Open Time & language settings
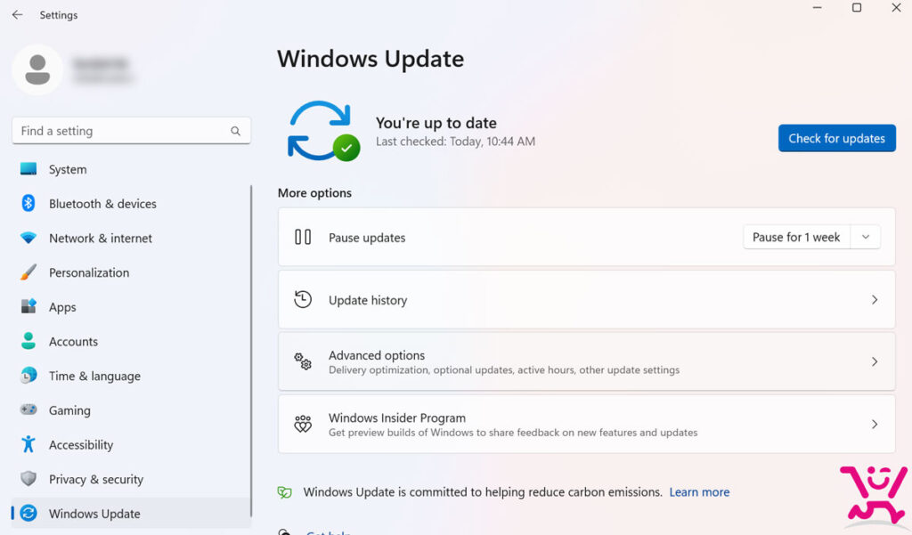The width and height of the screenshot is (912, 535). click(x=131, y=376)
